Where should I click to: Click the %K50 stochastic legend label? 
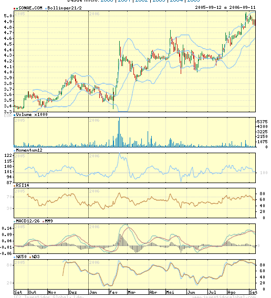pyautogui.click(x=22, y=257)
